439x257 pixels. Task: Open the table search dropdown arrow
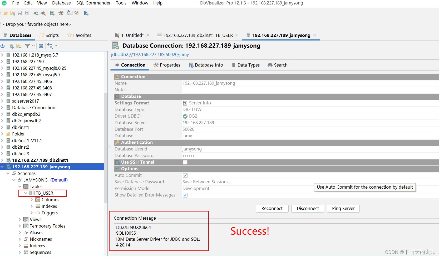pyautogui.click(x=56, y=46)
